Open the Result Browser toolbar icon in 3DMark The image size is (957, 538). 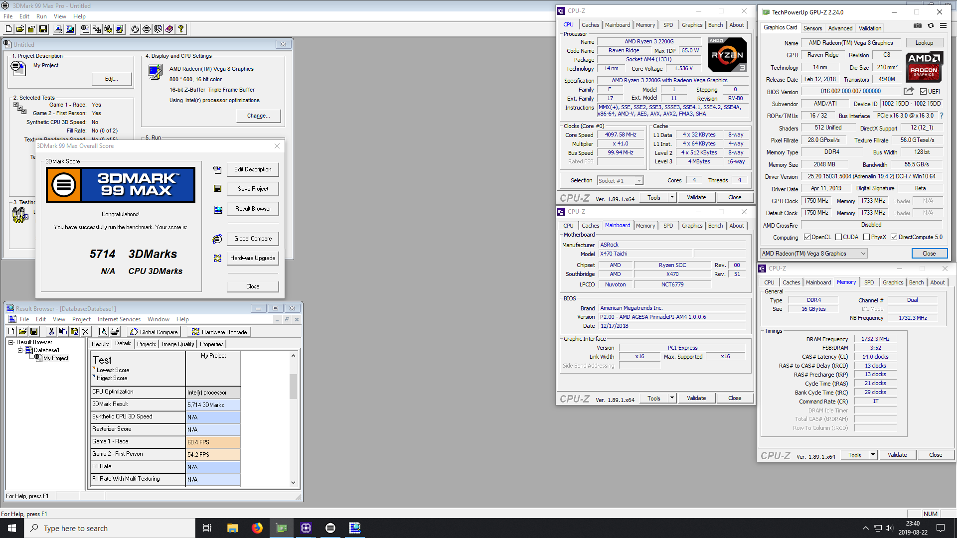coord(70,29)
